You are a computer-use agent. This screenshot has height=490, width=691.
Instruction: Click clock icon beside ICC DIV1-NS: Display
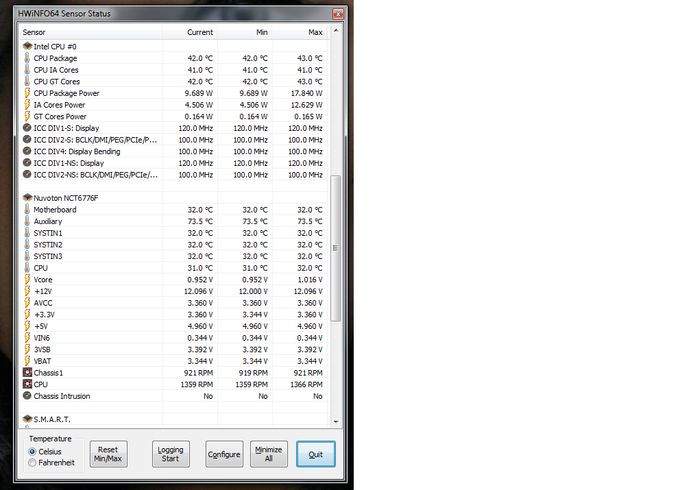27,162
